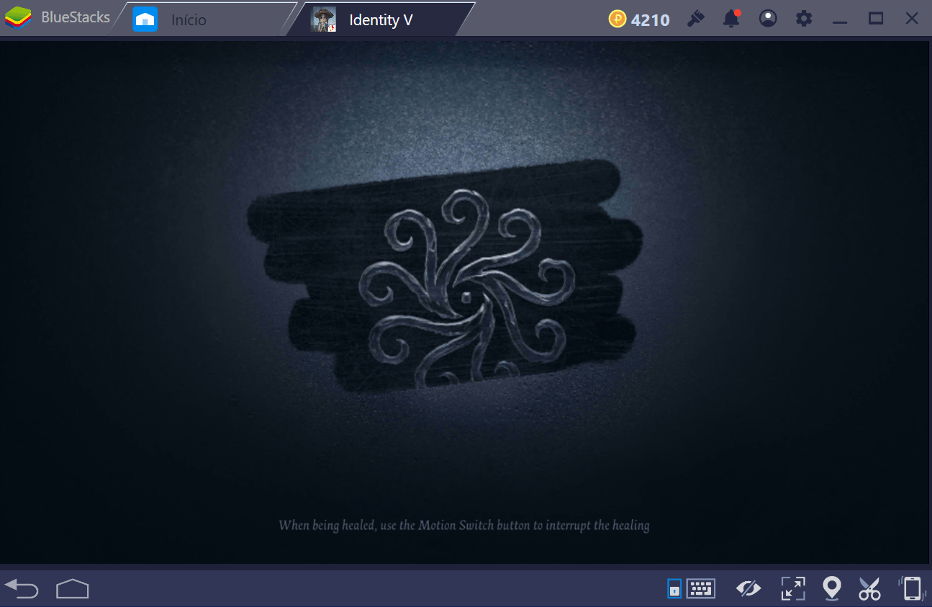This screenshot has height=607, width=932.
Task: Select the Identity V tab
Action: (381, 19)
